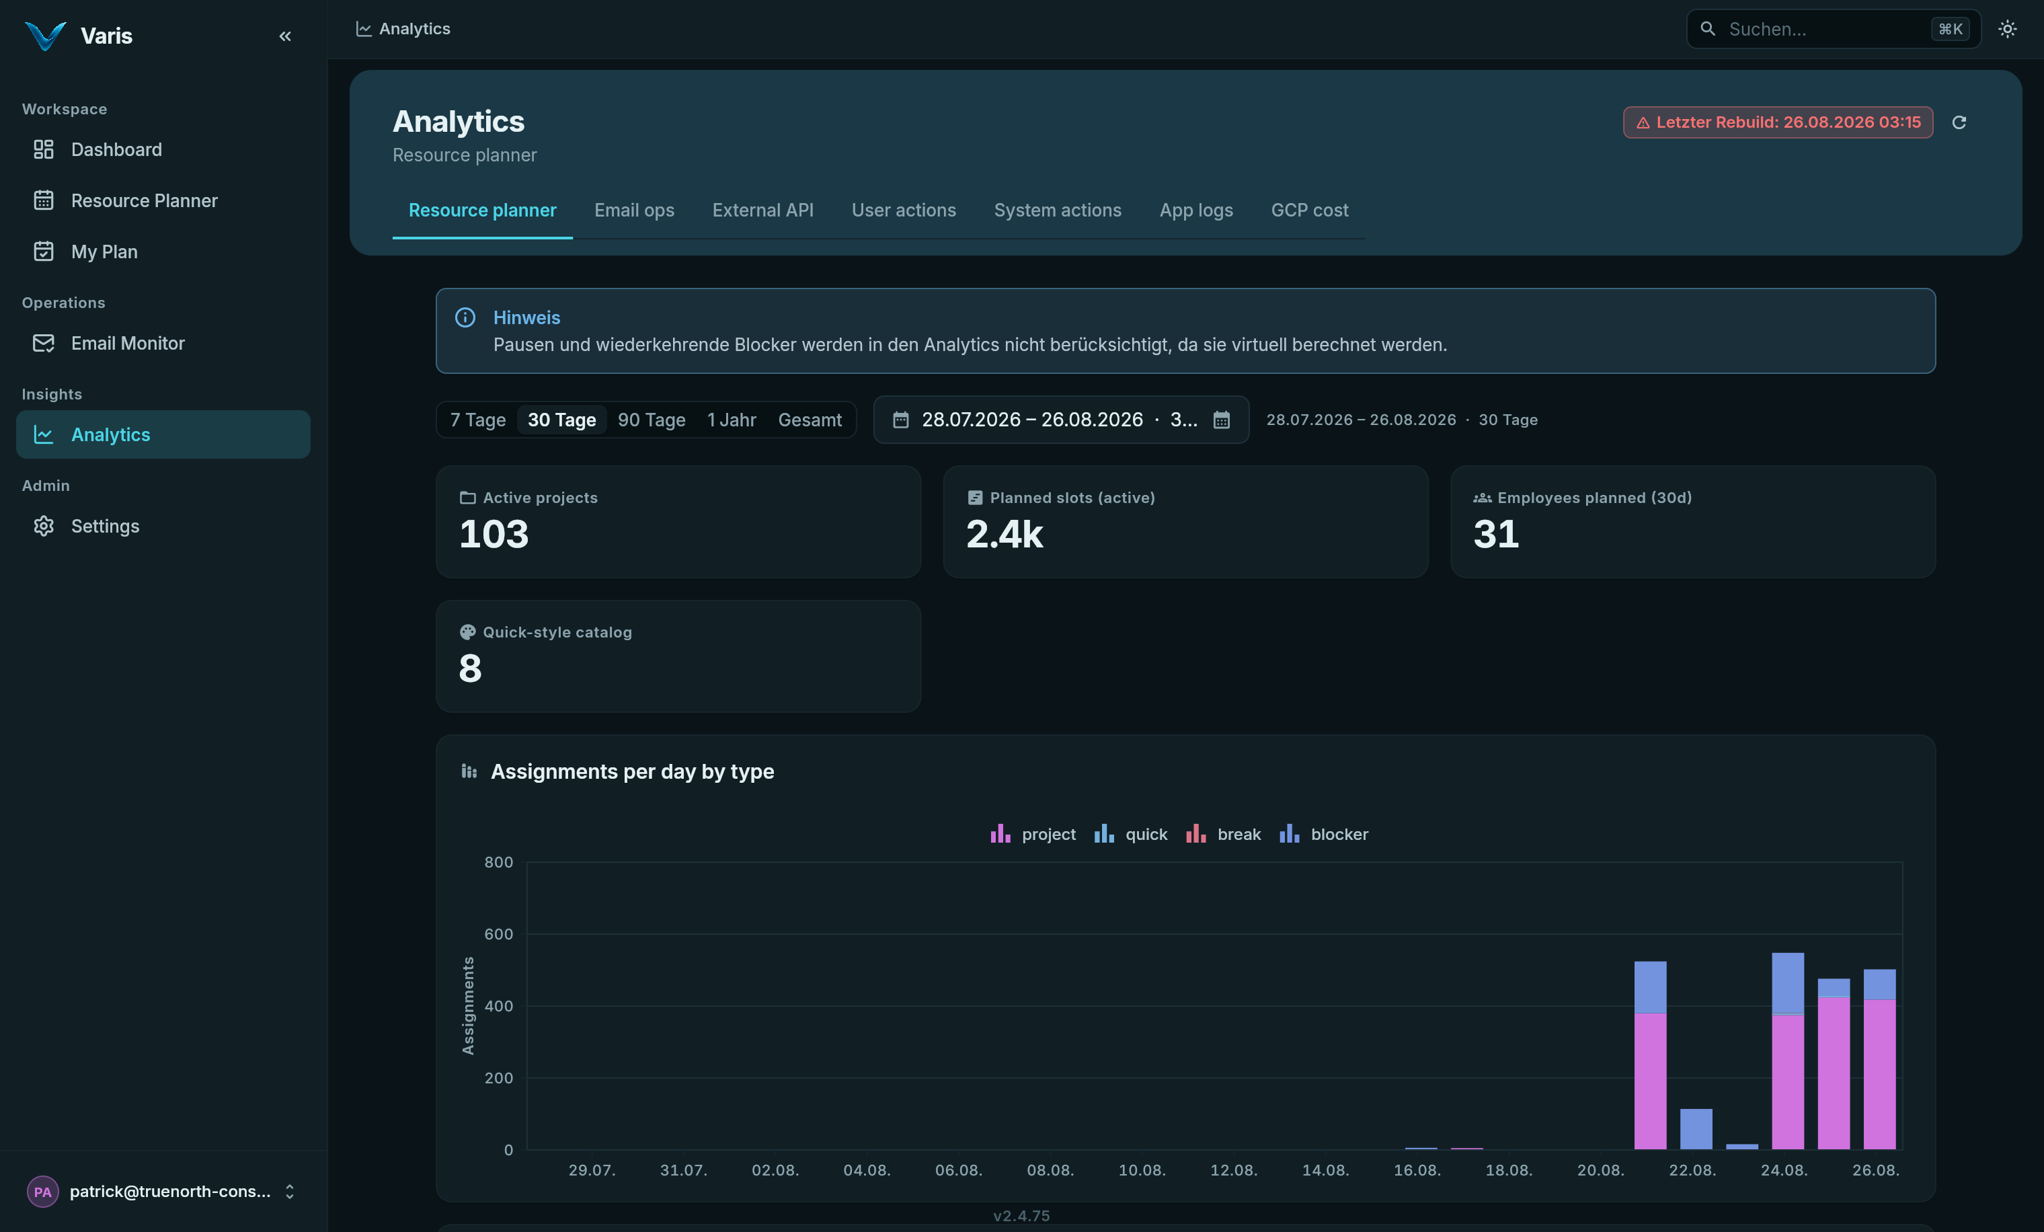The image size is (2044, 1232).
Task: Click the sidebar Analytics chart icon
Action: click(x=43, y=434)
